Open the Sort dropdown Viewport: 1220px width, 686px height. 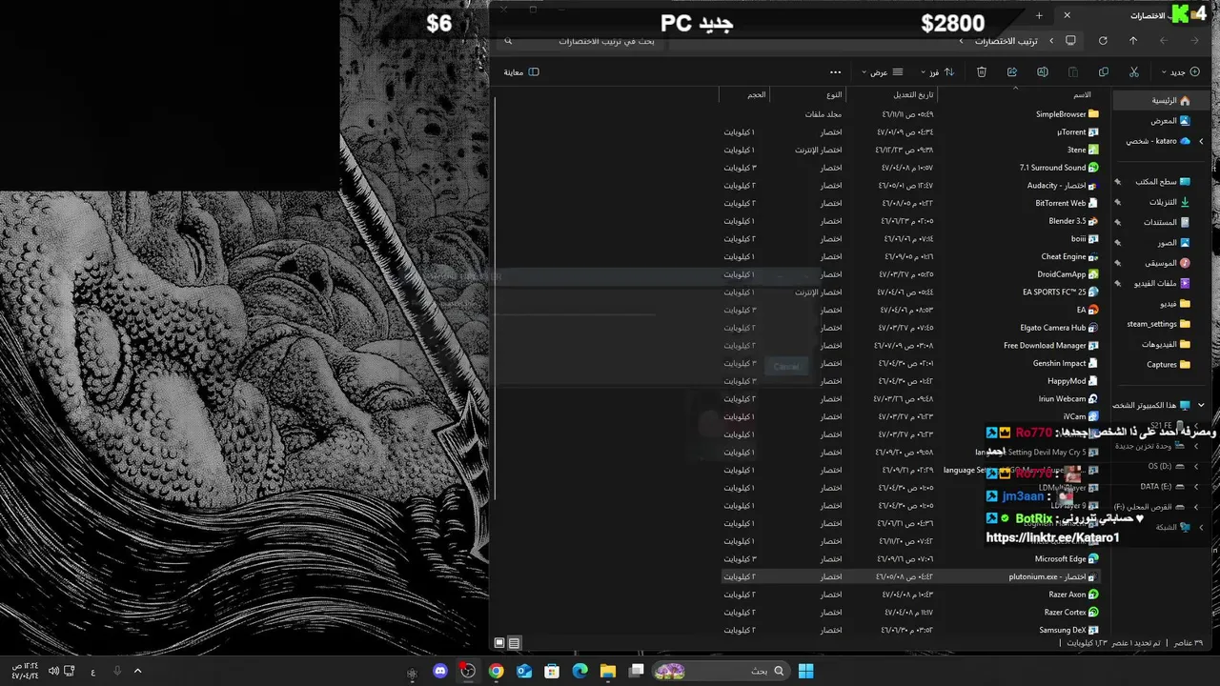point(937,72)
